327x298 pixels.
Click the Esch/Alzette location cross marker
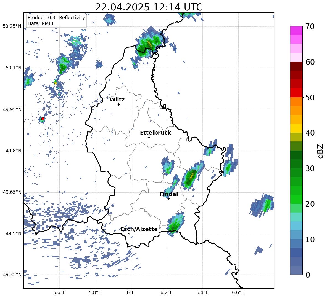[129, 234]
